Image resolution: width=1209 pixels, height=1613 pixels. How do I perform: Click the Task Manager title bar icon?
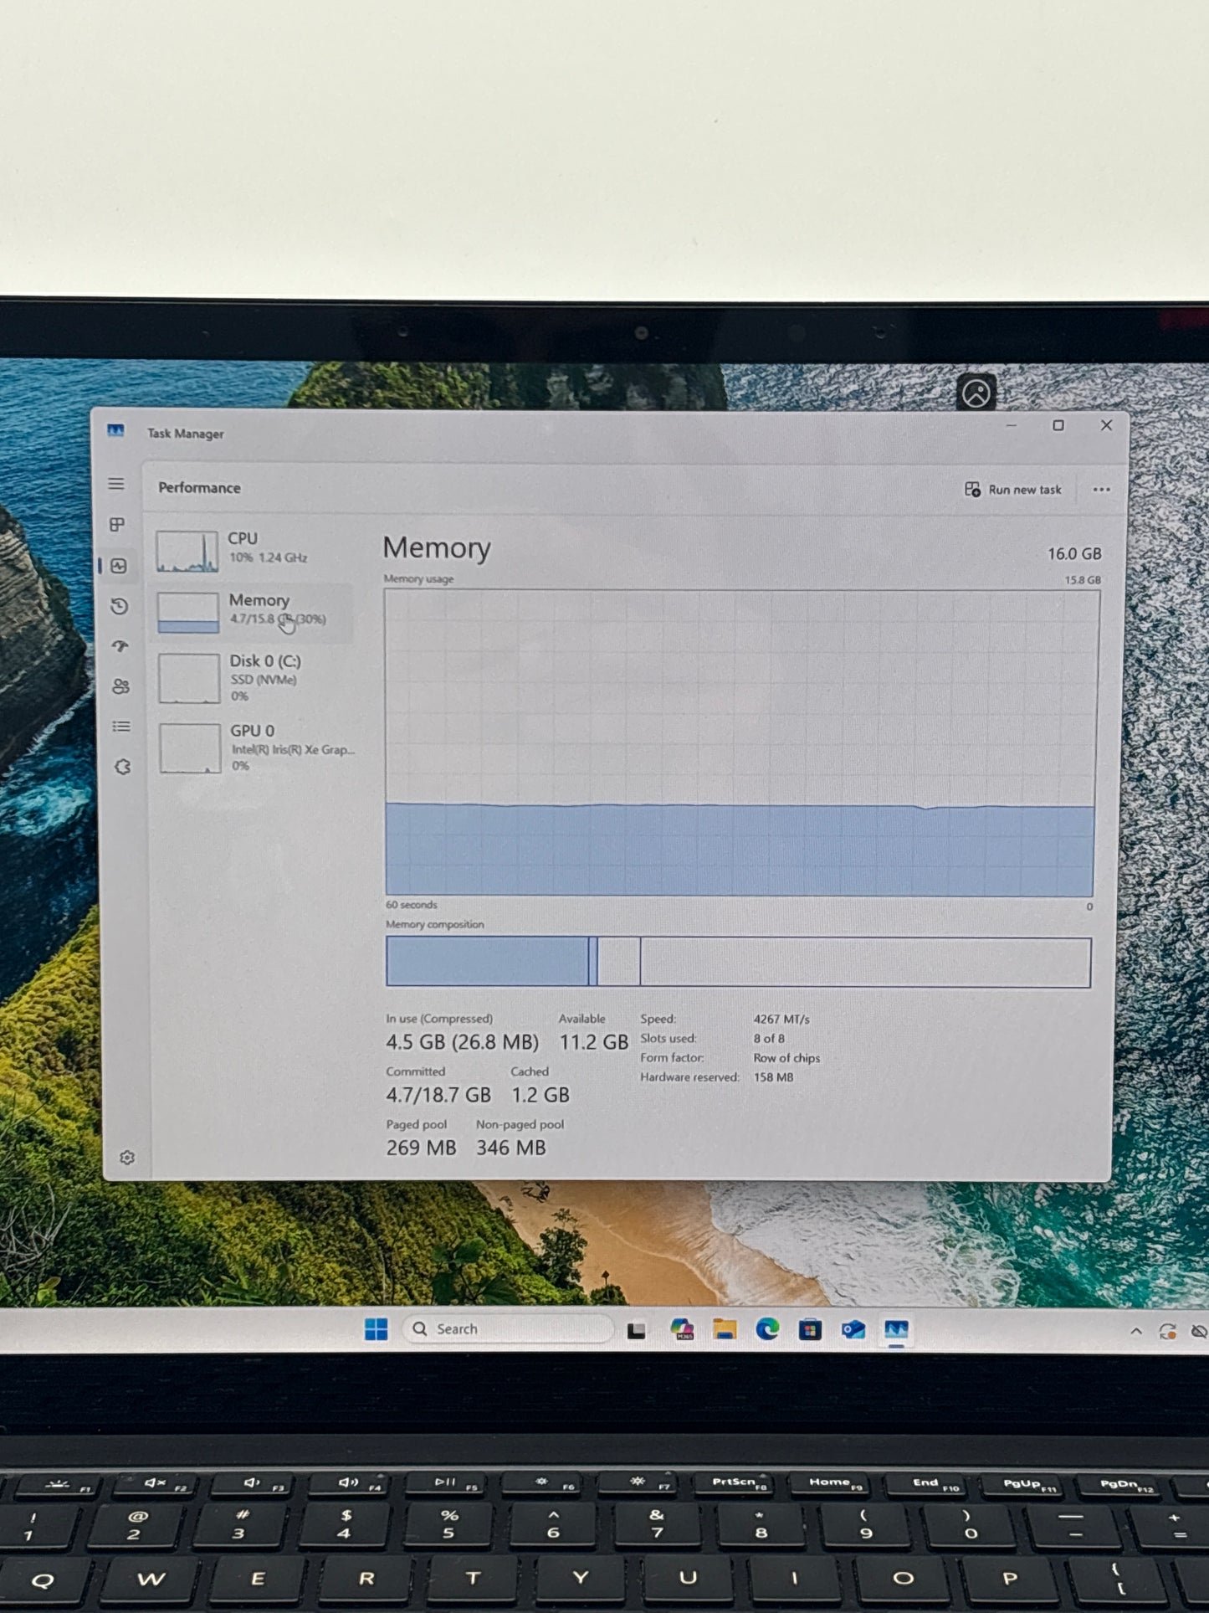click(115, 431)
